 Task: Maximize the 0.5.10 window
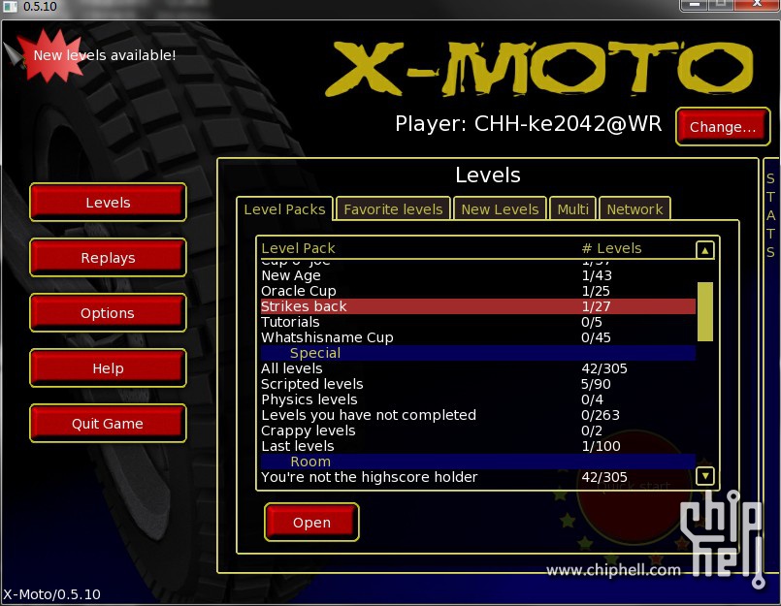(x=720, y=5)
